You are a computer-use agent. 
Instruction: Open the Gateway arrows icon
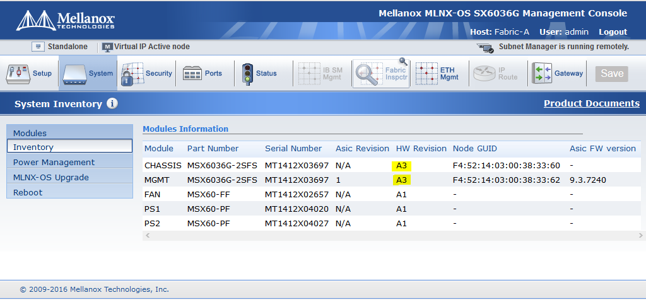pos(542,74)
